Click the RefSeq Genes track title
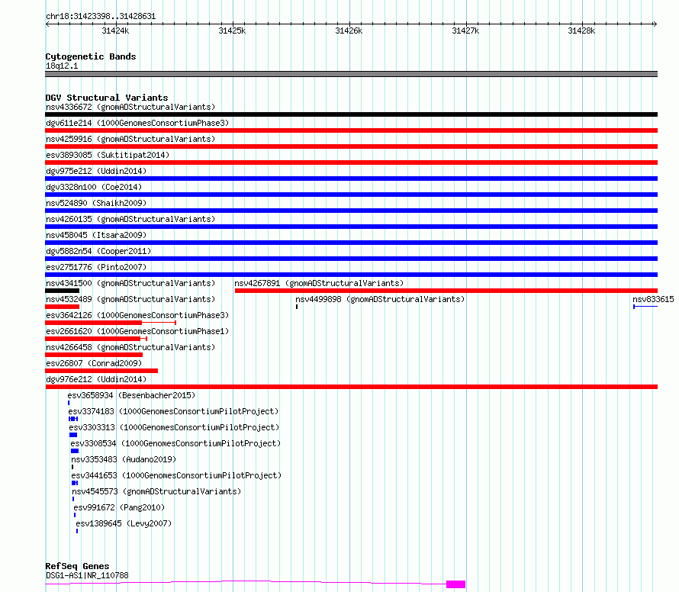 [78, 566]
